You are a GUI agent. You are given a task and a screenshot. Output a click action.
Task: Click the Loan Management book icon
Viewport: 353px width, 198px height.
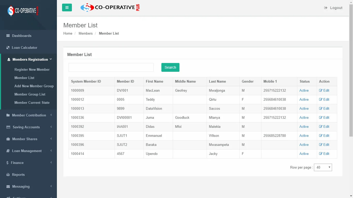coord(8,151)
